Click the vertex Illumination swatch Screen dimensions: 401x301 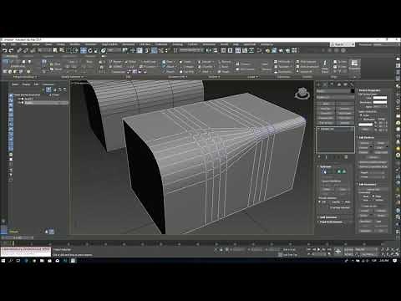pos(380,102)
